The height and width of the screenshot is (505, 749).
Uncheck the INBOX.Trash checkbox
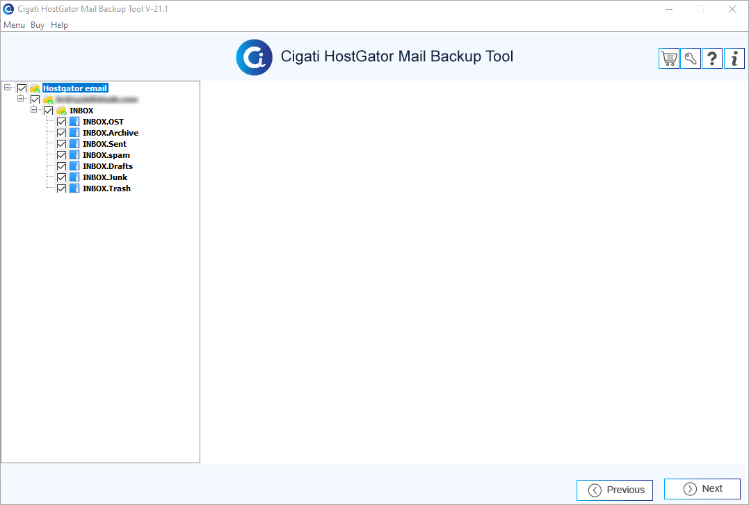62,189
